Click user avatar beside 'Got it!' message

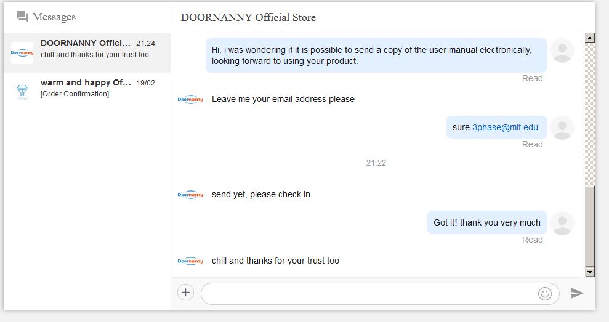coord(562,223)
